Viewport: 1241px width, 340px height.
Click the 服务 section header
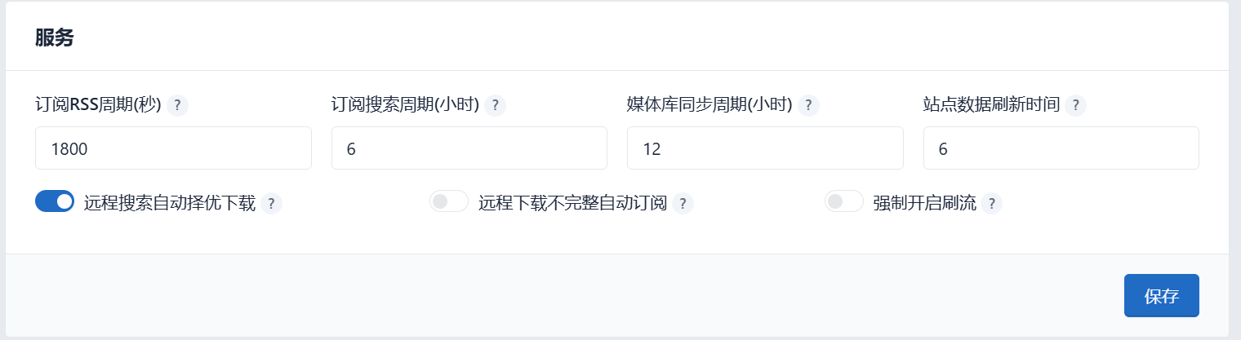pyautogui.click(x=55, y=38)
